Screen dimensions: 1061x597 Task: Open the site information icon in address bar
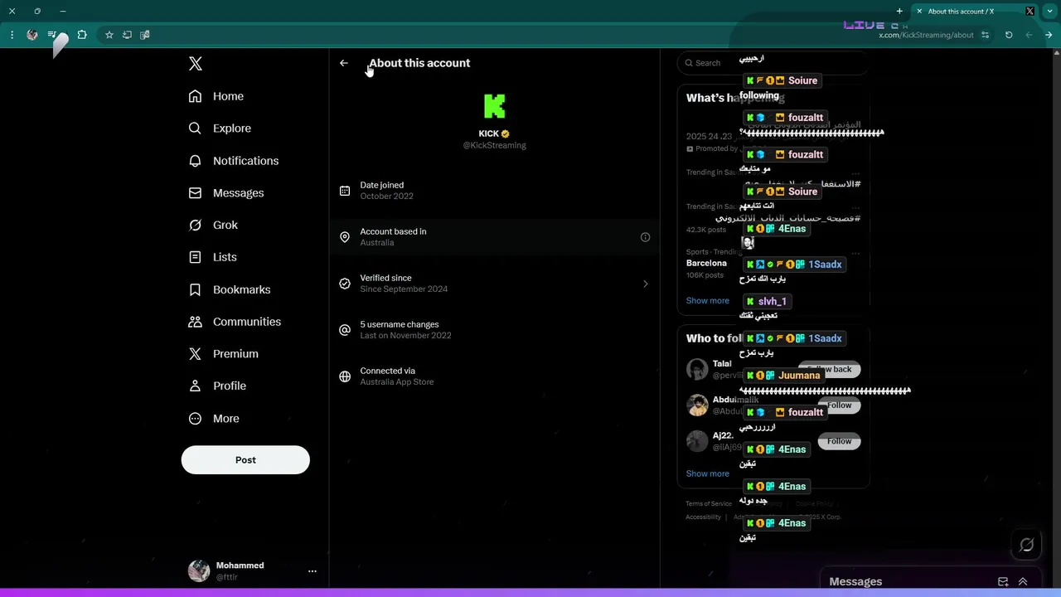click(x=985, y=35)
